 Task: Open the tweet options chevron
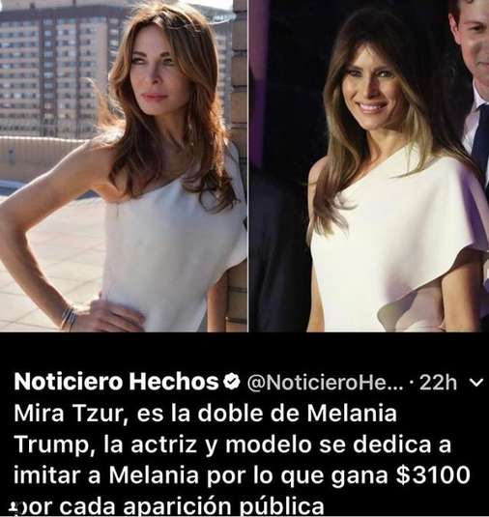[475, 382]
